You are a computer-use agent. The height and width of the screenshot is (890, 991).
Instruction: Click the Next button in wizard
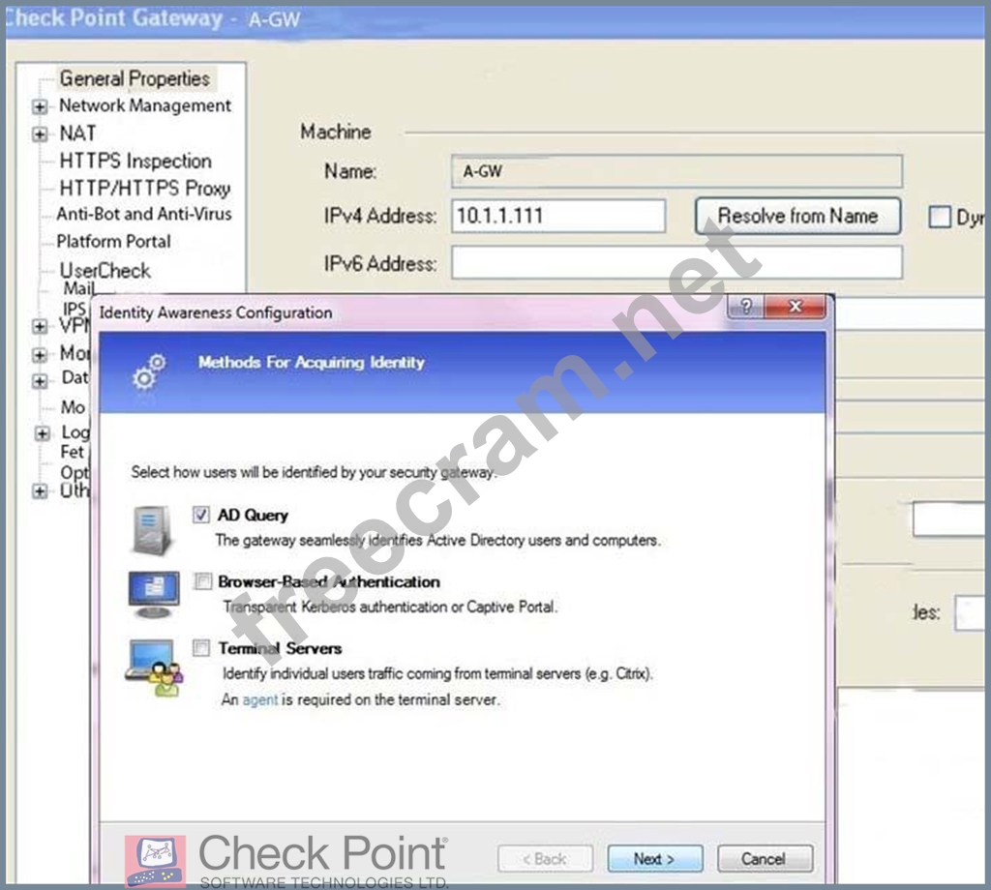[655, 859]
